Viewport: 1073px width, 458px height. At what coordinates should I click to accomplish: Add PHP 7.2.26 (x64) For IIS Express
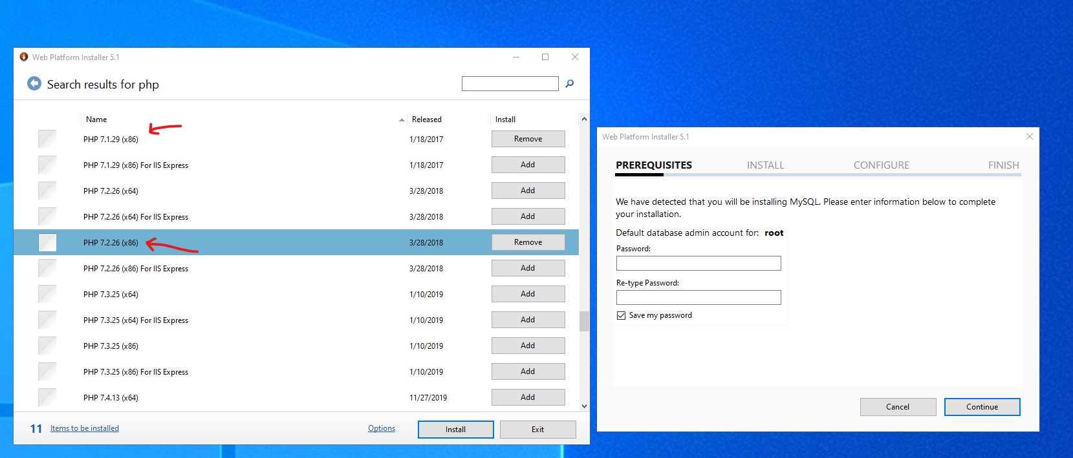point(528,216)
